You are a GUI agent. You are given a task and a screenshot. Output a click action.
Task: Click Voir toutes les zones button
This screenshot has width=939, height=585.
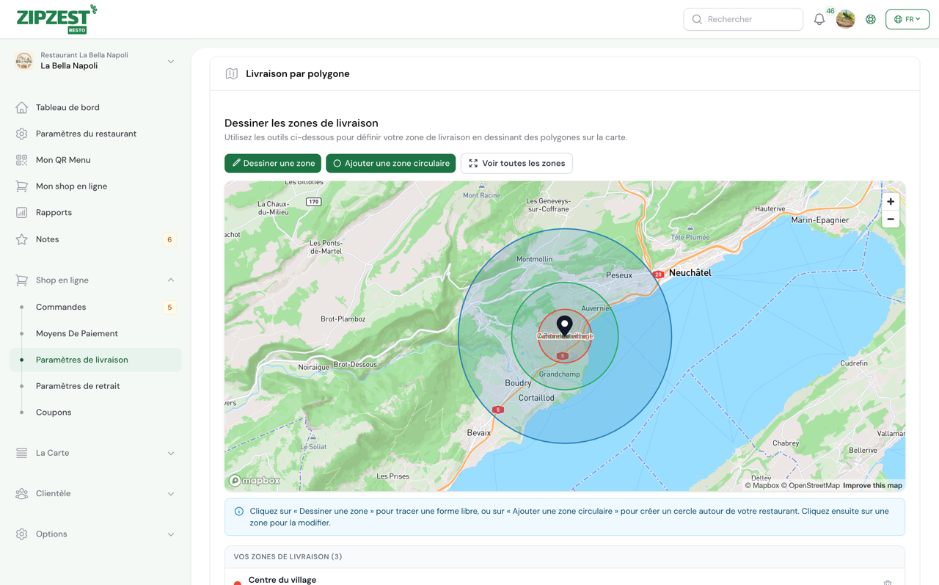[516, 163]
